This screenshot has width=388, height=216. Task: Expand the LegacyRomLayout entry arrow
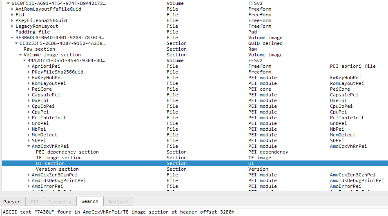point(12,26)
